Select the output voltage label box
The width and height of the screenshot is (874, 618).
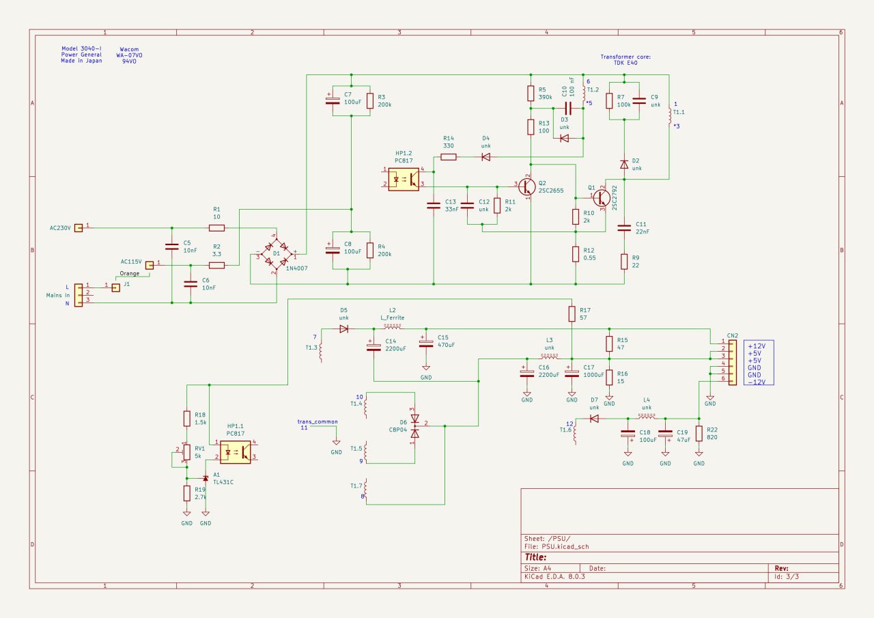click(759, 363)
